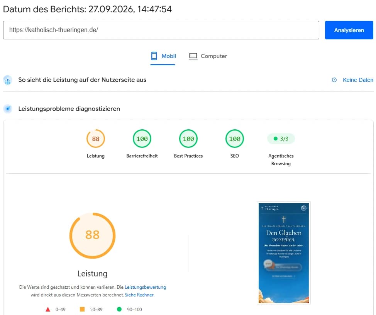The image size is (376, 315).
Task: Click 'Leistungsprobleme diagnostizieren' heading
Action: pos(69,108)
